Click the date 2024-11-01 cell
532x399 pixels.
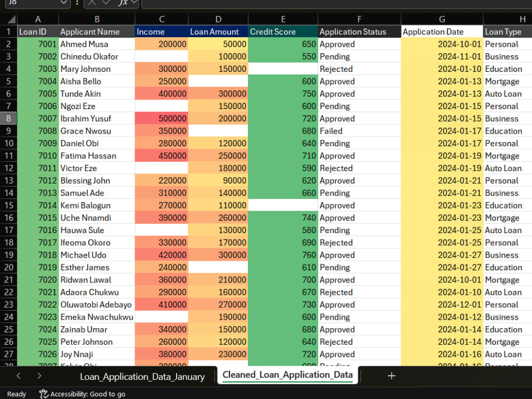click(442, 57)
